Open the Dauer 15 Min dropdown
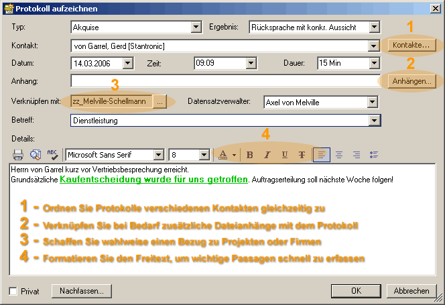The width and height of the screenshot is (445, 305). (374, 64)
